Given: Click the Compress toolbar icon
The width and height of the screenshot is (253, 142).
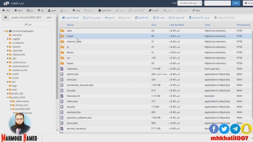Looking at the screenshot, I should click(196, 10).
